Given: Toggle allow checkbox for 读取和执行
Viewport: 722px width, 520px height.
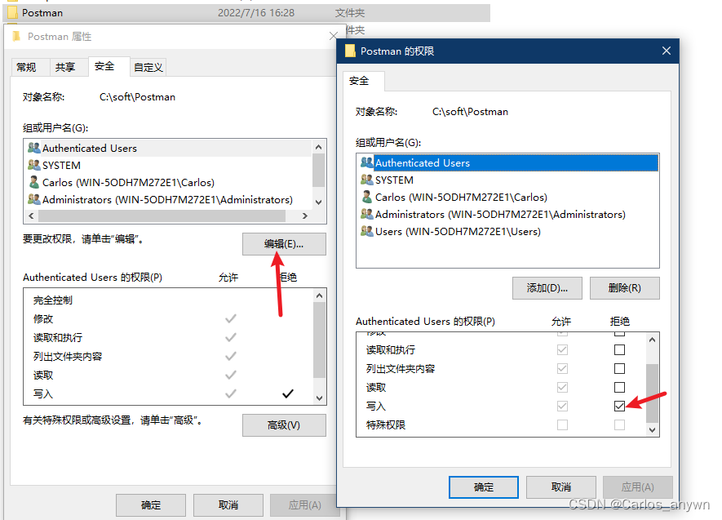Looking at the screenshot, I should click(562, 350).
